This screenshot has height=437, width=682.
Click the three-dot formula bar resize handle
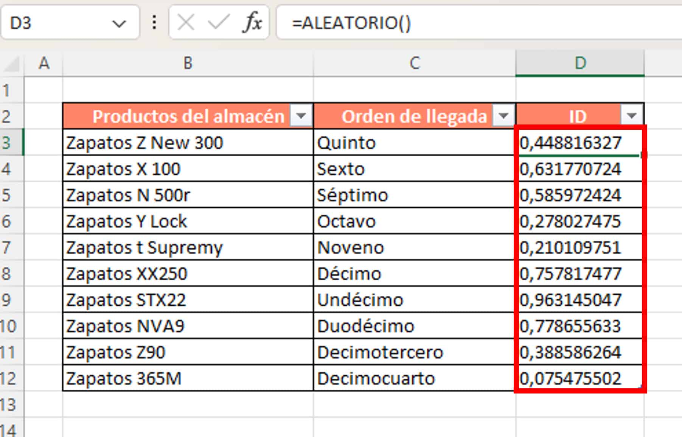154,22
